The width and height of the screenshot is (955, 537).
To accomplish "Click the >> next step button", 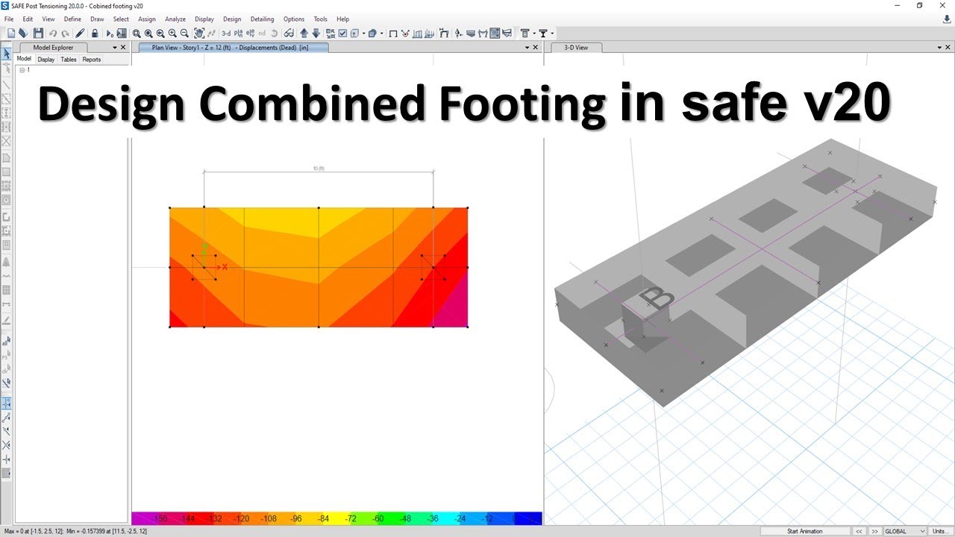I will pos(875,531).
